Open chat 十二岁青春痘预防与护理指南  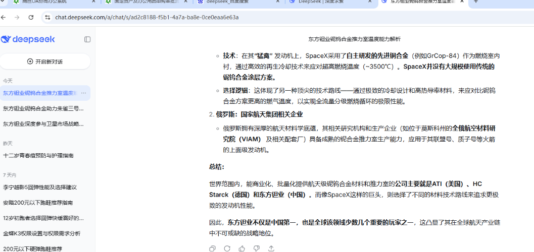38,156
